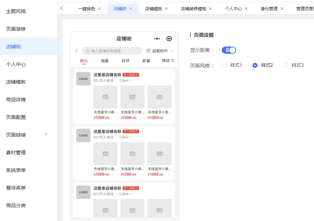The width and height of the screenshot is (314, 221).
Task: Click the second store's LOGO thumbnail
Action: [x=83, y=136]
